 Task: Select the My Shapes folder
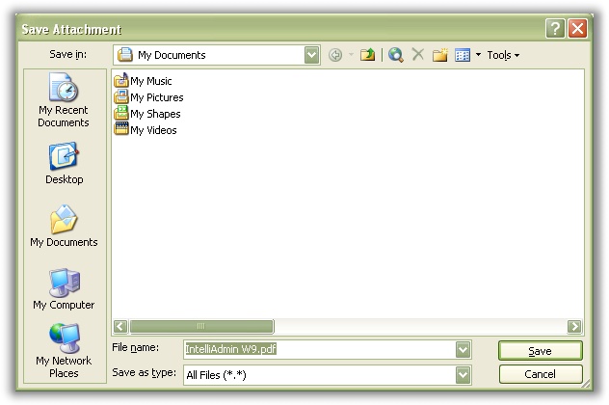[x=147, y=114]
